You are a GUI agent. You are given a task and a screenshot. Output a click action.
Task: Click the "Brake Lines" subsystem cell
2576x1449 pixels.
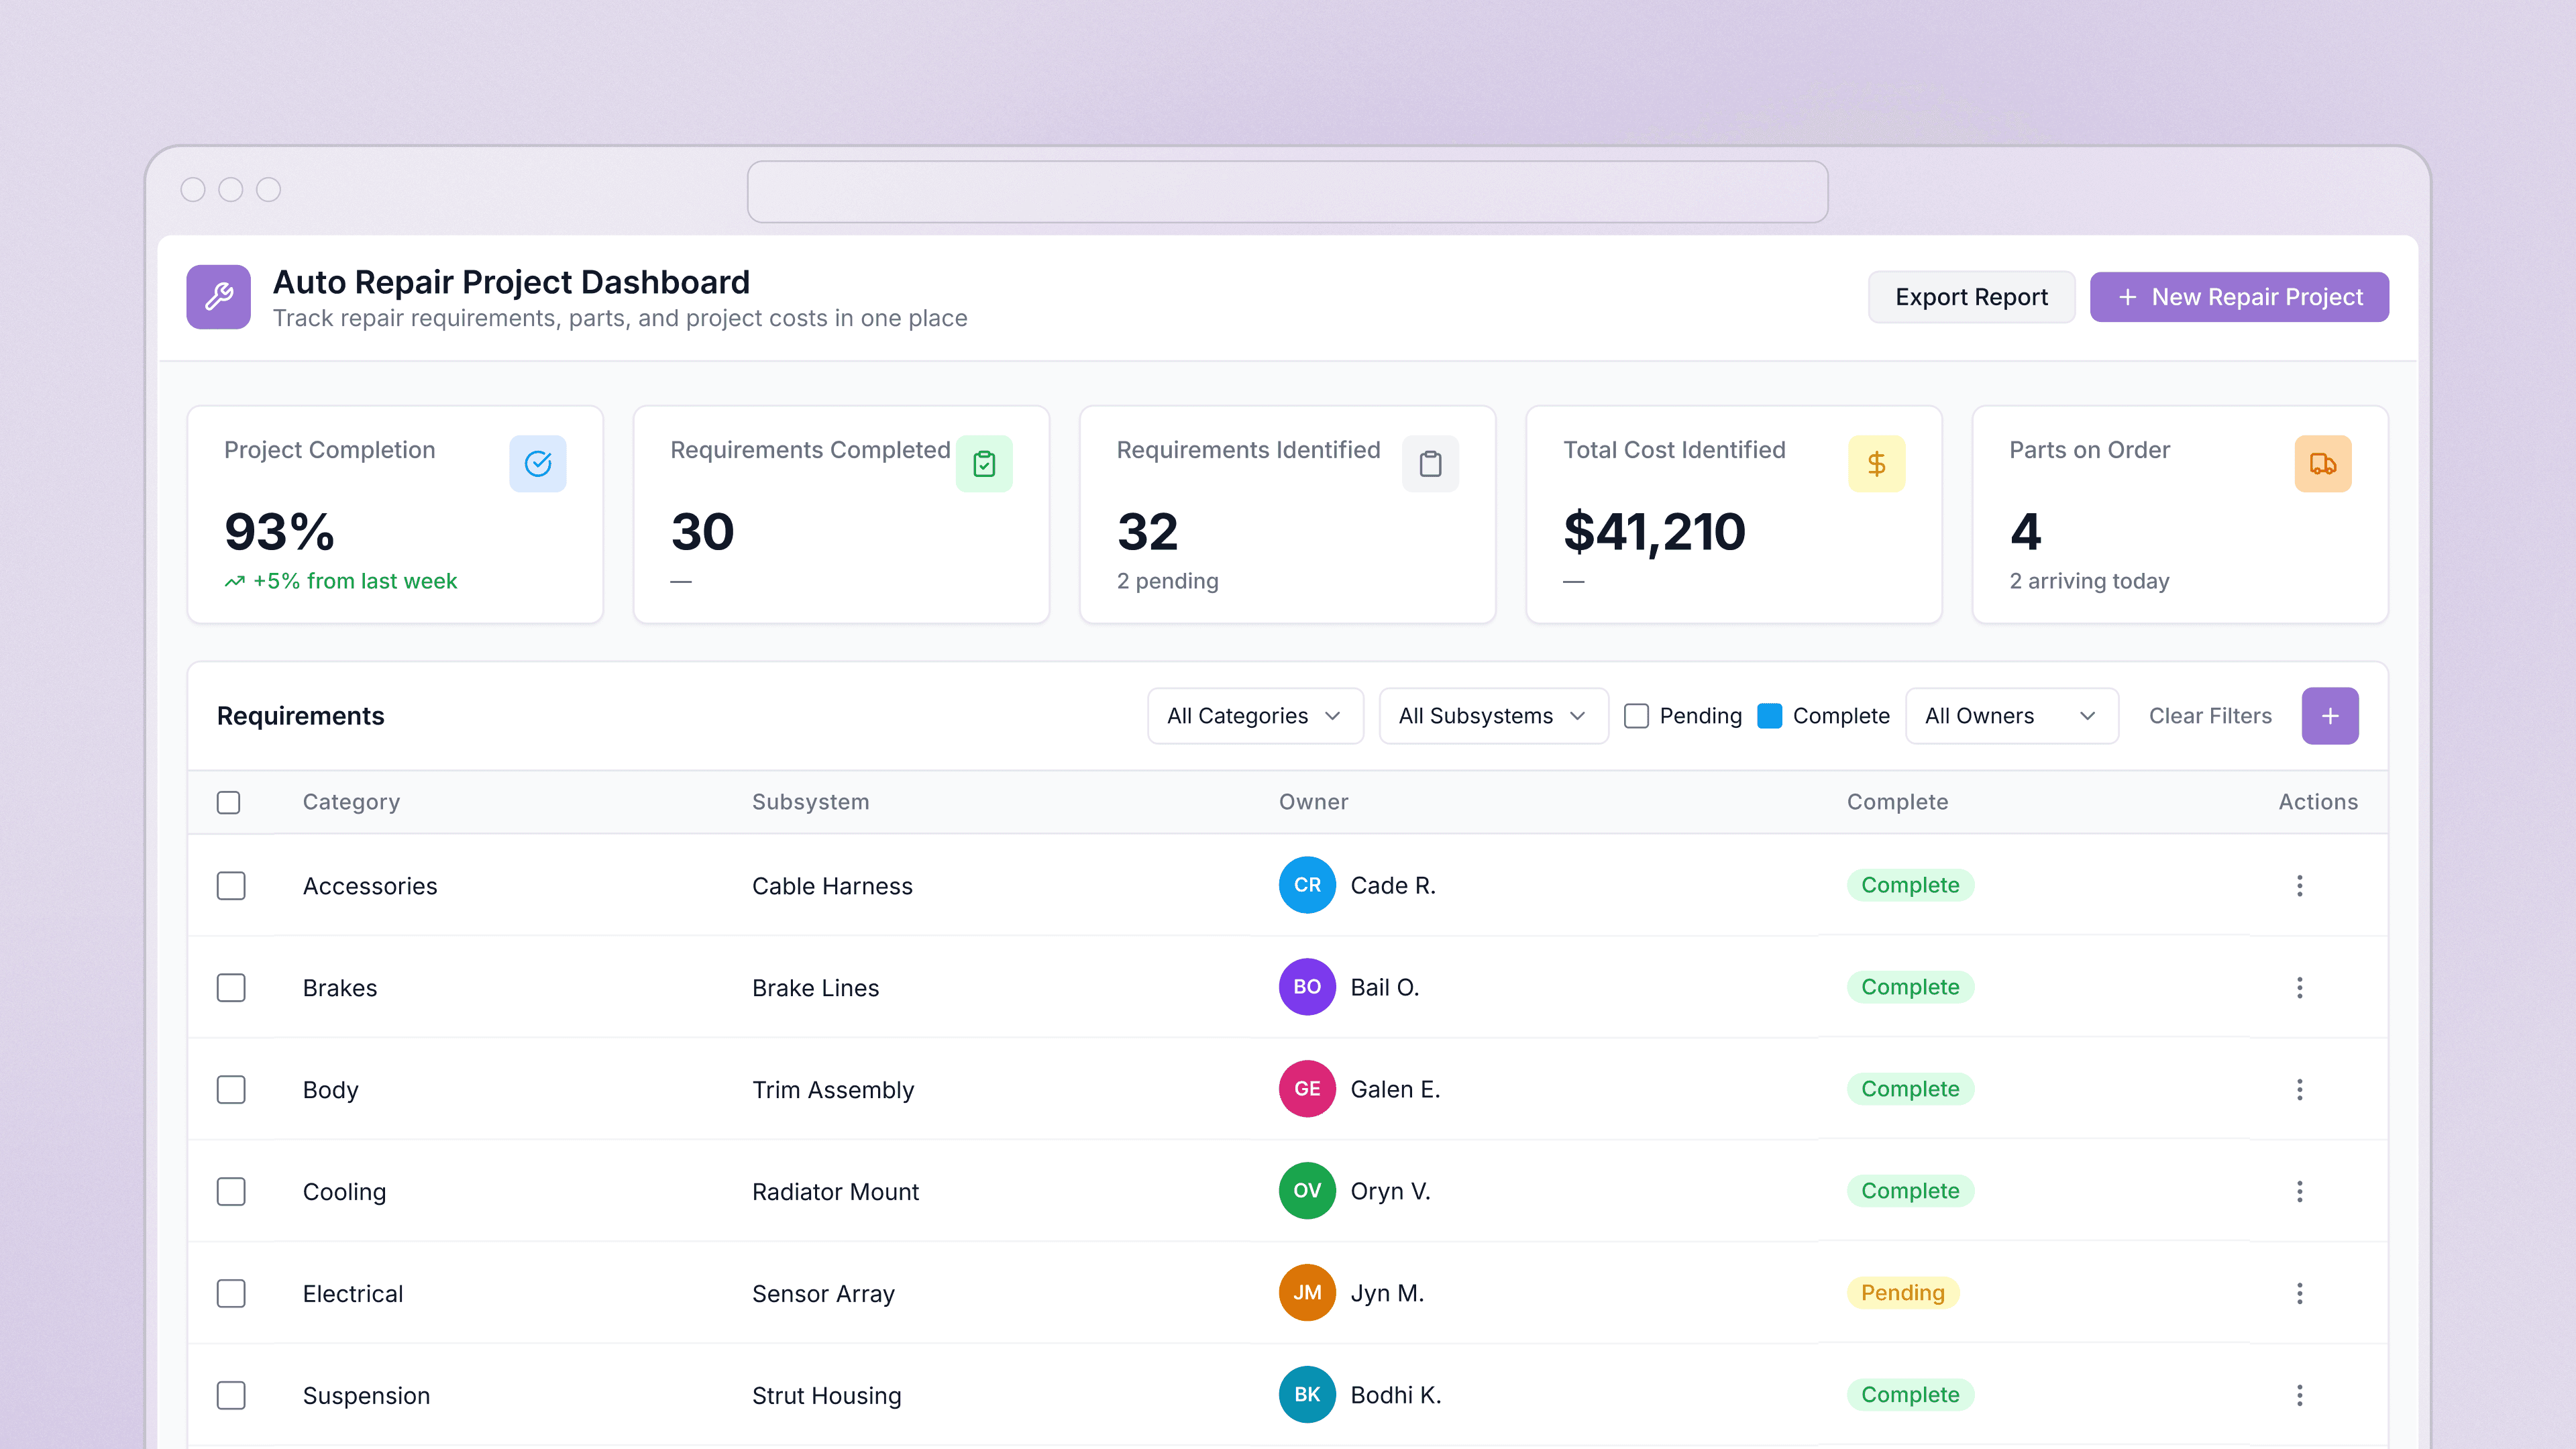click(x=815, y=988)
